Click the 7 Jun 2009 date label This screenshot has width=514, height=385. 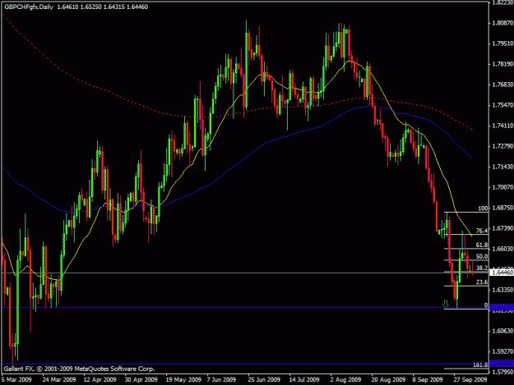pos(221,379)
